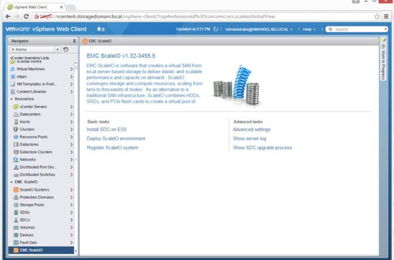Click the vApps icon in Navigator
The image size is (394, 260).
click(13, 76)
